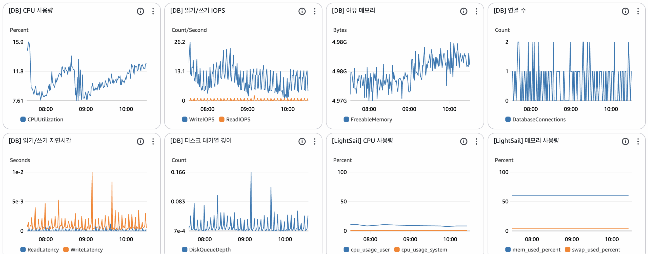Open three-dot menu on LightSail 메모리 사용량 widget
The height and width of the screenshot is (254, 648).
click(638, 141)
